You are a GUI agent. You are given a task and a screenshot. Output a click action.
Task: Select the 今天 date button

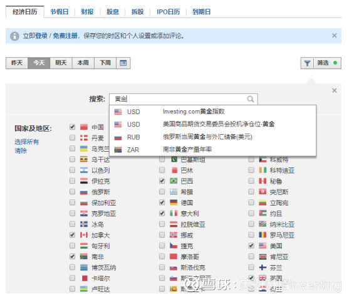[x=39, y=63]
